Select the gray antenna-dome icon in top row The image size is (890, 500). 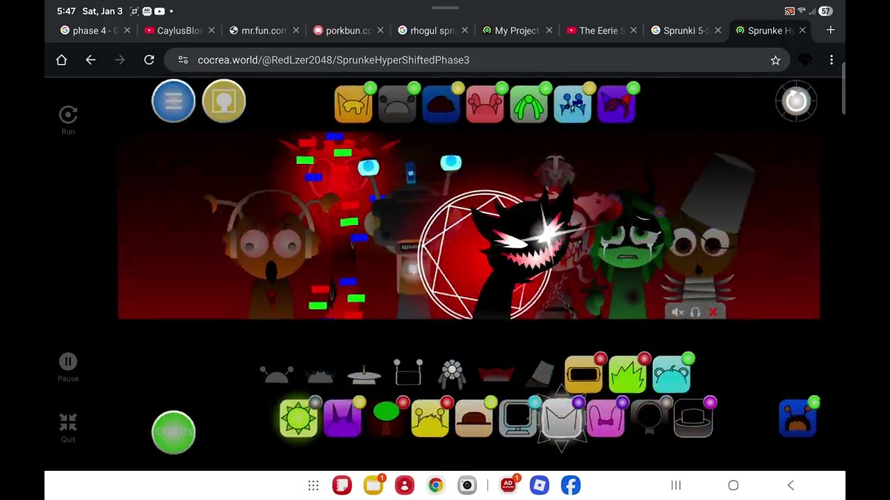click(x=397, y=105)
